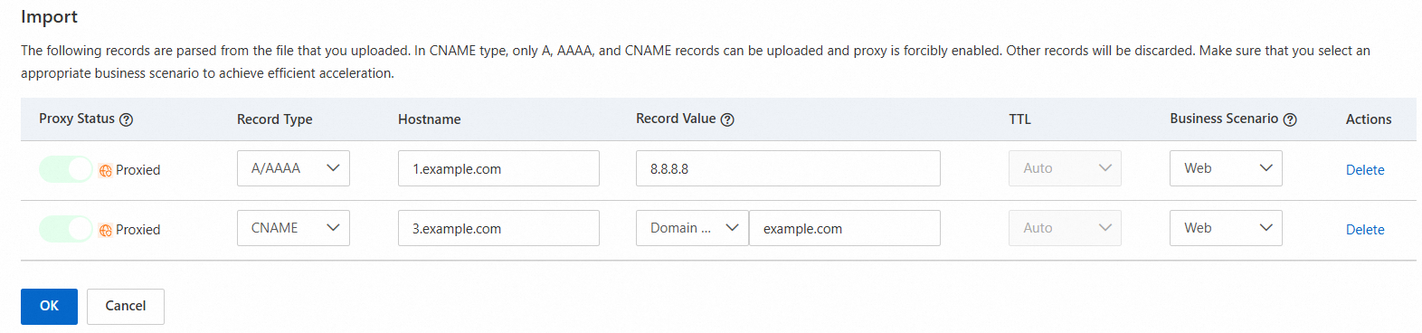Confirm import with the OK button
Screen dimensions: 1422x333
coord(49,307)
